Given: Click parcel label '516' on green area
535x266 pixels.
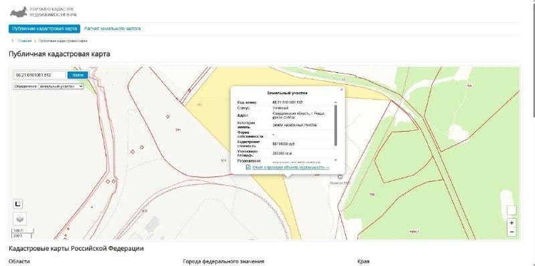Looking at the screenshot, I should pos(372,194).
